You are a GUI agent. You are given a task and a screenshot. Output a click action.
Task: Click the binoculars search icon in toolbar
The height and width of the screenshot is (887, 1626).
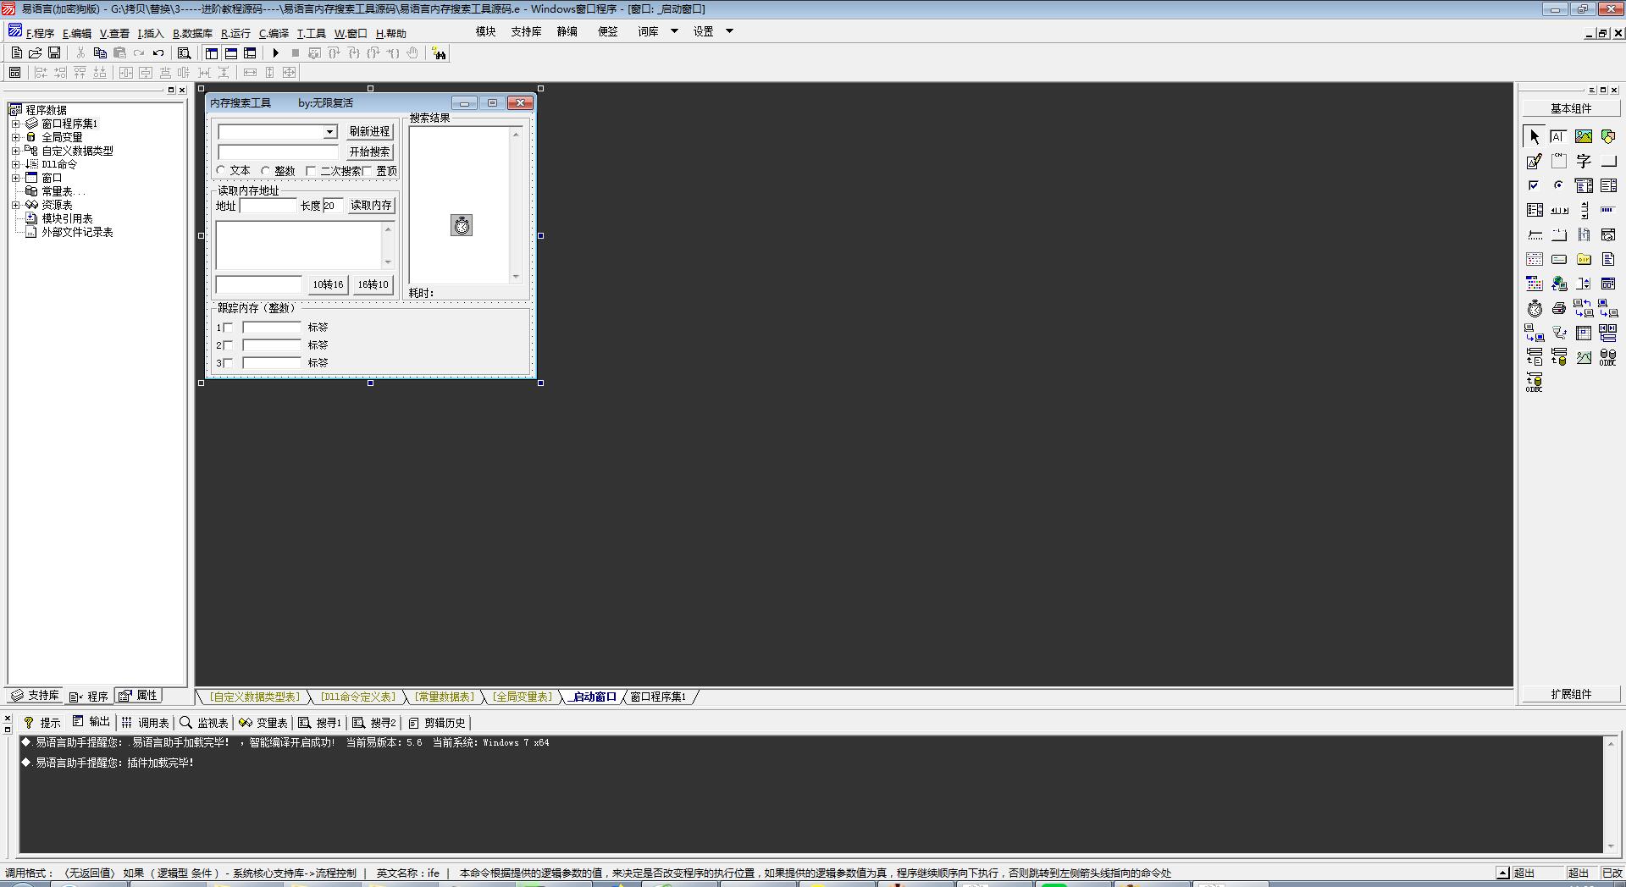439,53
